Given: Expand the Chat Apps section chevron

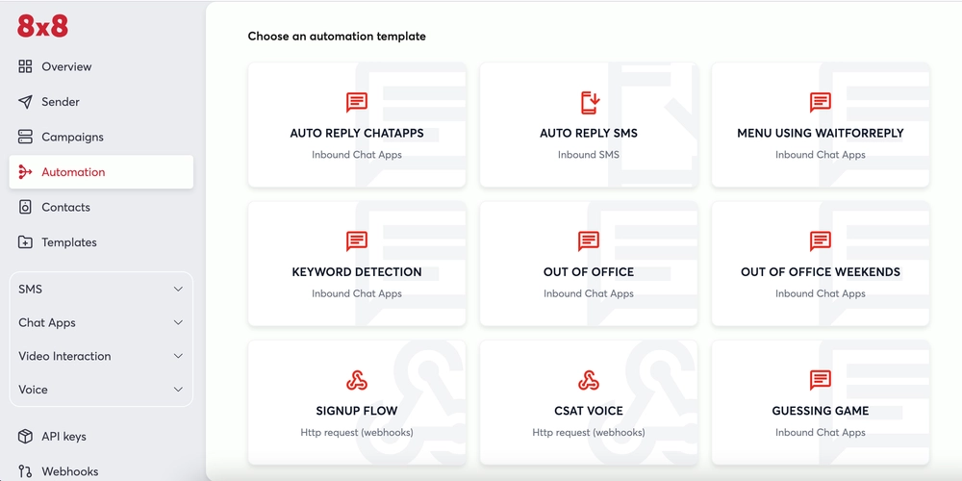Looking at the screenshot, I should coord(178,322).
